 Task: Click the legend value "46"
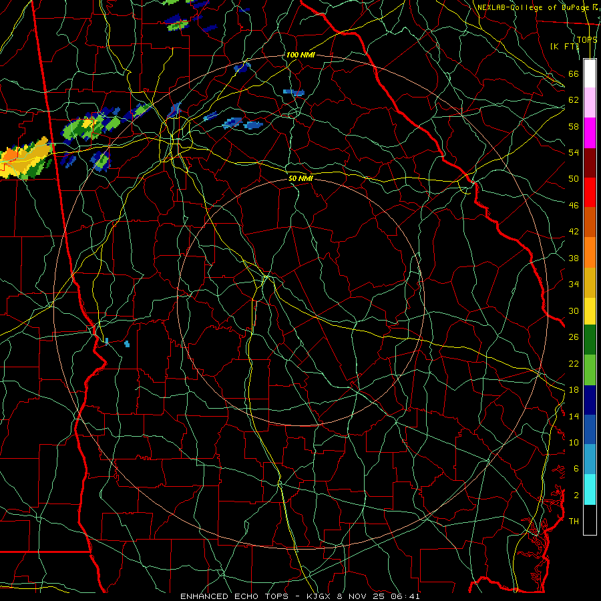click(574, 206)
